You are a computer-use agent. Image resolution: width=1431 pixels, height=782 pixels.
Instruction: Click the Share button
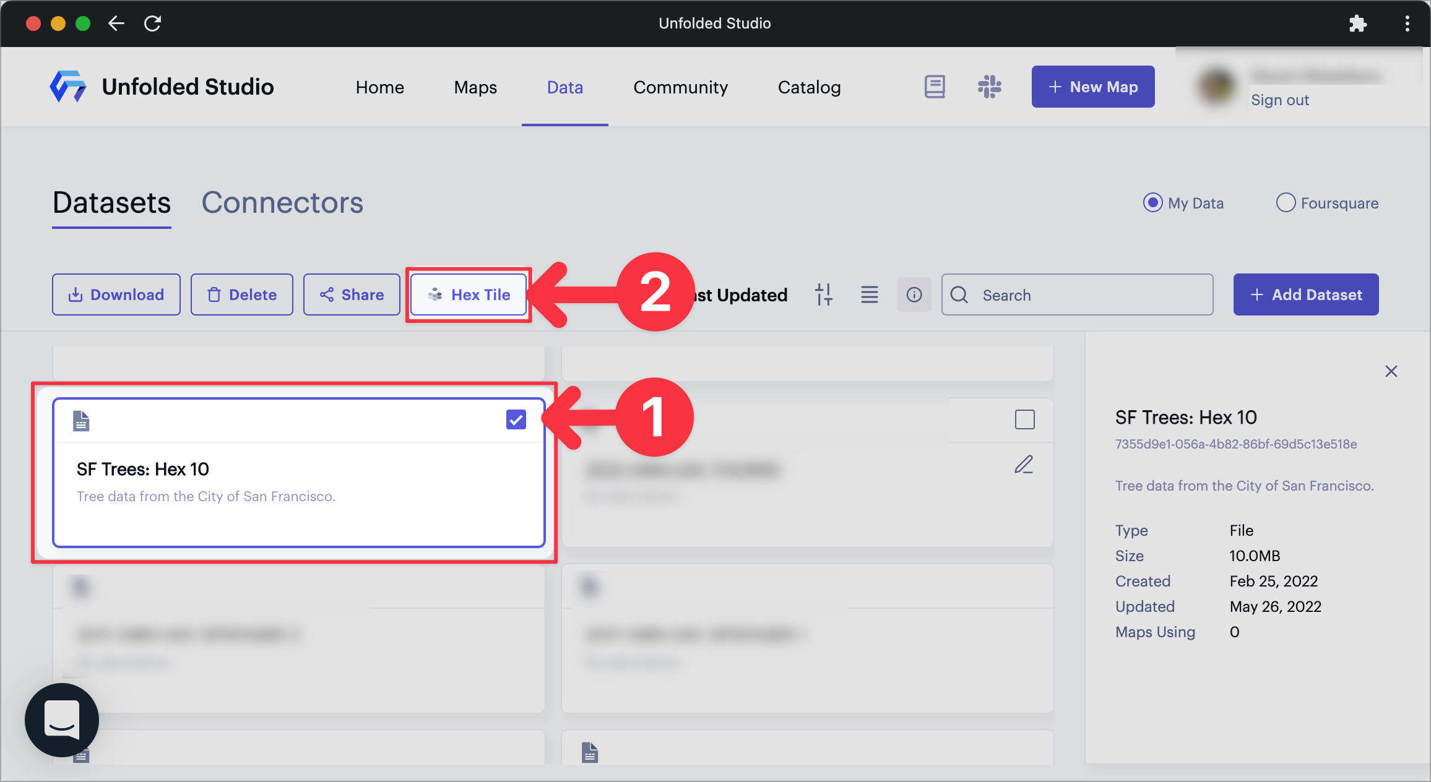[x=352, y=294]
